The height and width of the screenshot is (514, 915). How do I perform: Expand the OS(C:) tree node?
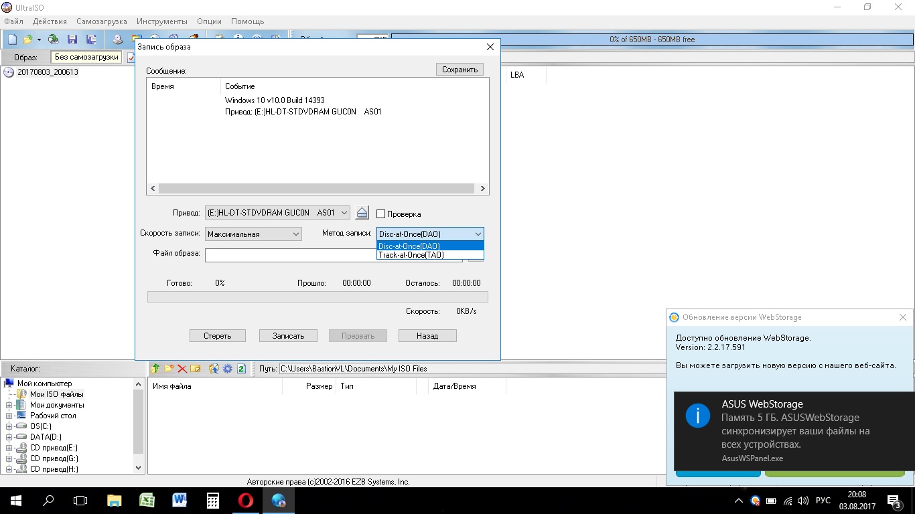pyautogui.click(x=9, y=426)
